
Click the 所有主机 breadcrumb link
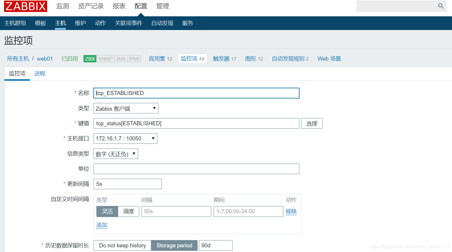(18, 59)
